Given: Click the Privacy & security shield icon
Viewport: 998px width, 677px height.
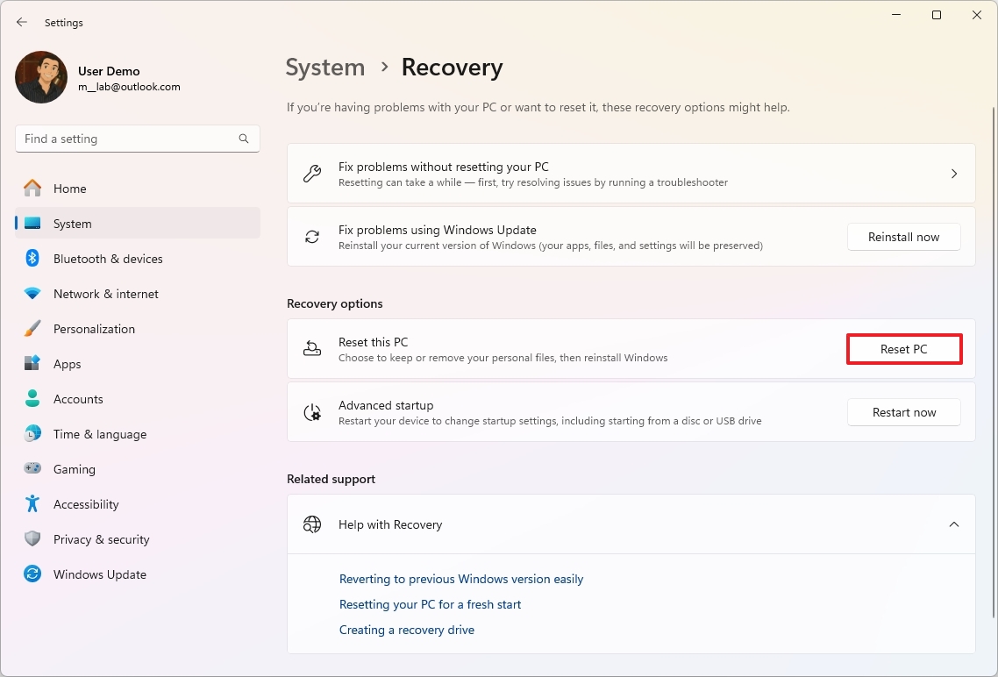Looking at the screenshot, I should 32,539.
